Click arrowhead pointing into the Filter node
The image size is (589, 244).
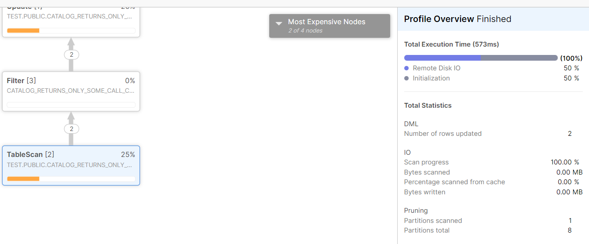tap(71, 116)
